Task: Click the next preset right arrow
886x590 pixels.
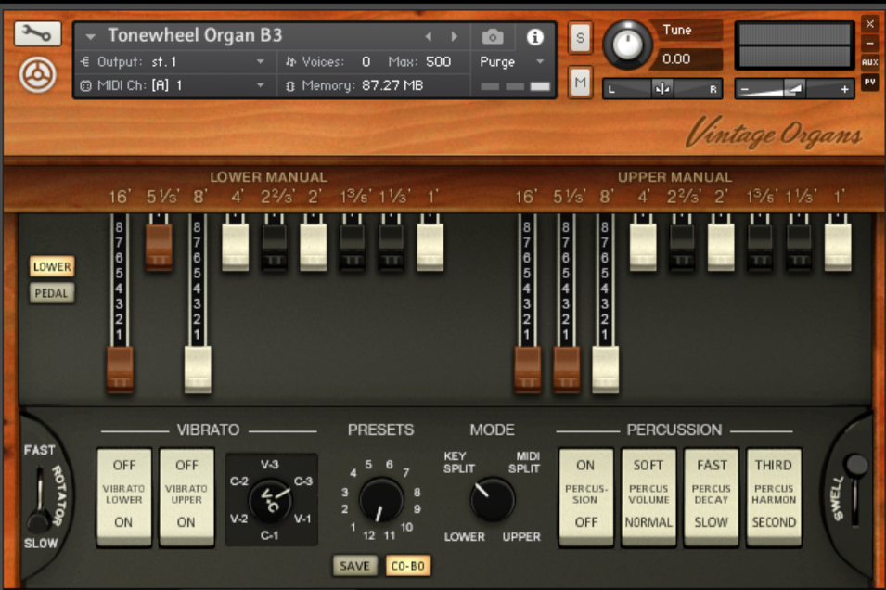Action: (x=454, y=37)
